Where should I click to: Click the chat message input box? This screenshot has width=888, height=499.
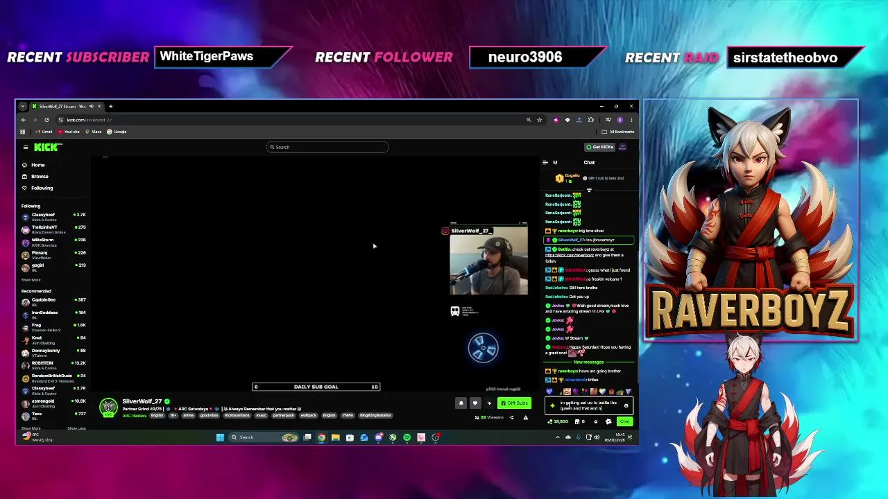coord(589,405)
